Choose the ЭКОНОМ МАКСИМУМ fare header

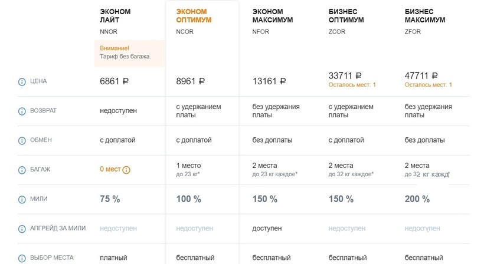click(x=271, y=16)
